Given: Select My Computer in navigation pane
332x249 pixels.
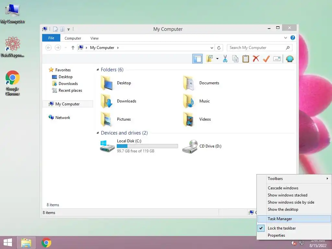Looking at the screenshot, I should click(68, 104).
